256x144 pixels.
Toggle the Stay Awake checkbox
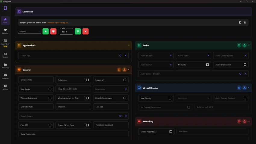[50, 89]
